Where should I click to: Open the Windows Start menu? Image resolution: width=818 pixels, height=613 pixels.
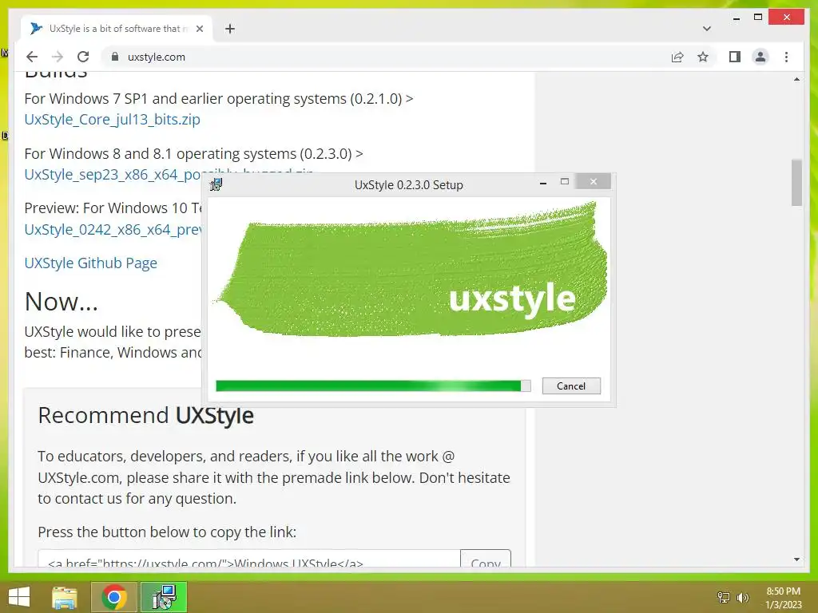pos(19,597)
